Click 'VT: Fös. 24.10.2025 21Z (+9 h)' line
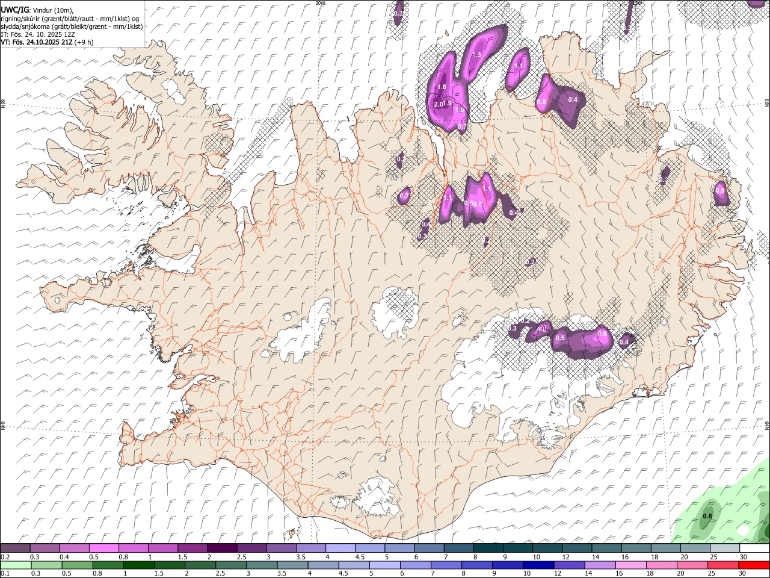This screenshot has width=770, height=578. click(x=47, y=42)
